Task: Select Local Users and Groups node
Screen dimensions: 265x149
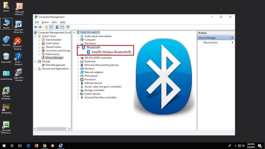Action: 58,51
